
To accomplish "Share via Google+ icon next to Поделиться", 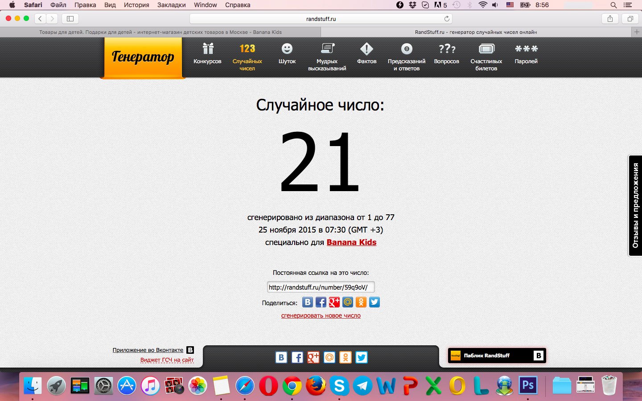I will coord(334,303).
